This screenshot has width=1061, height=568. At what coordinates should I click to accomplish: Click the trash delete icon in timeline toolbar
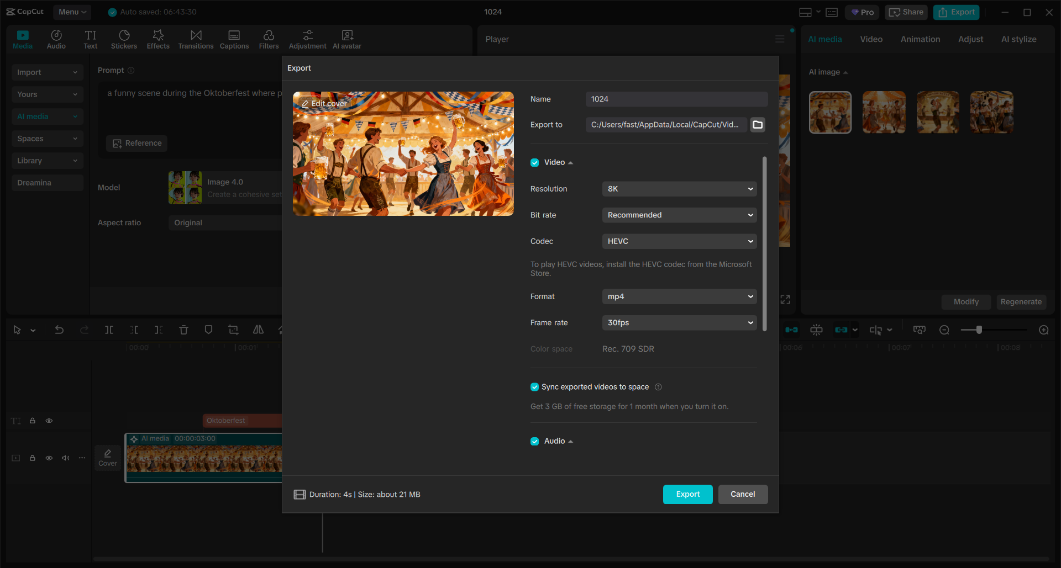183,330
